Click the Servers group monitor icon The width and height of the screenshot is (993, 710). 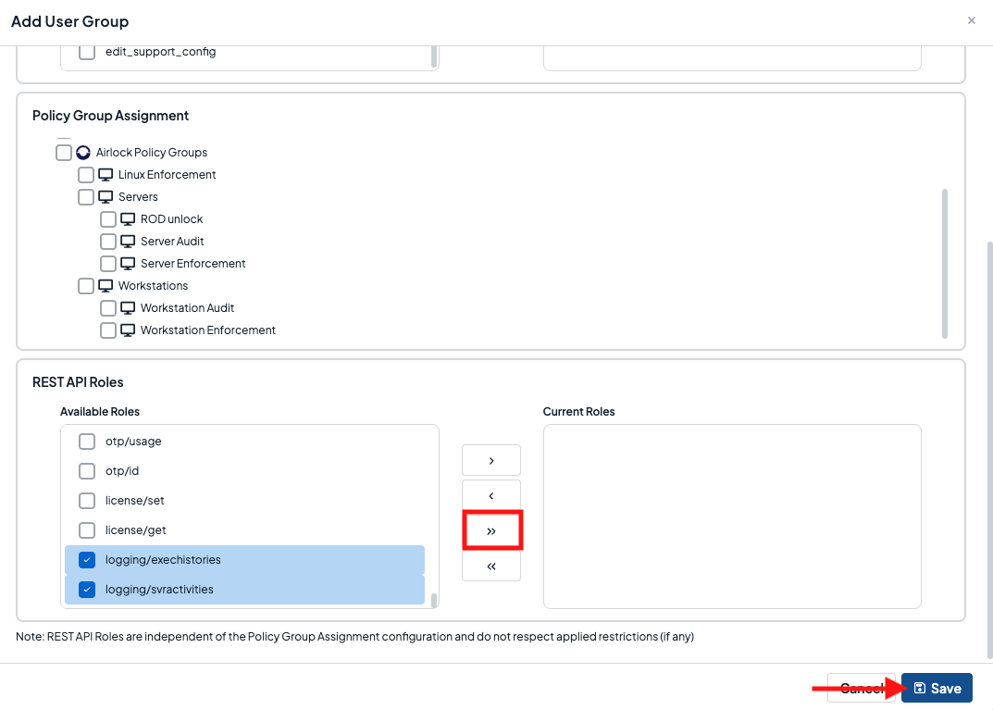click(x=106, y=197)
